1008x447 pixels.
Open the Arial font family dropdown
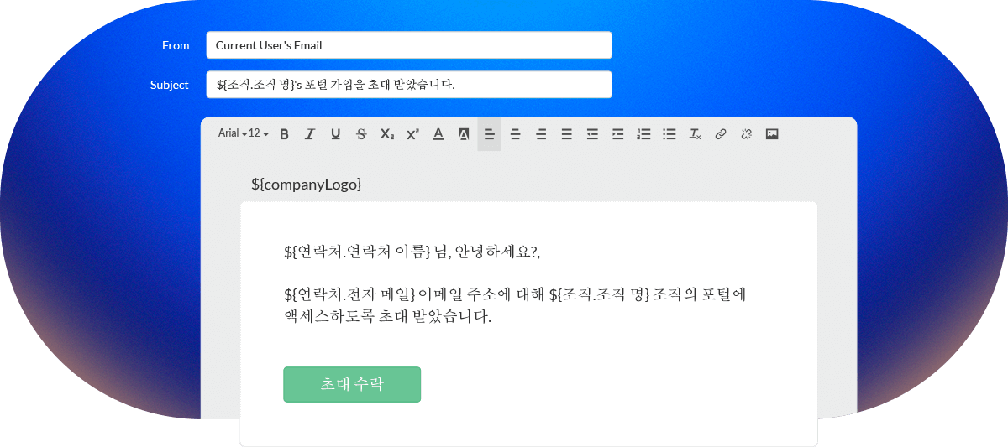tap(232, 133)
